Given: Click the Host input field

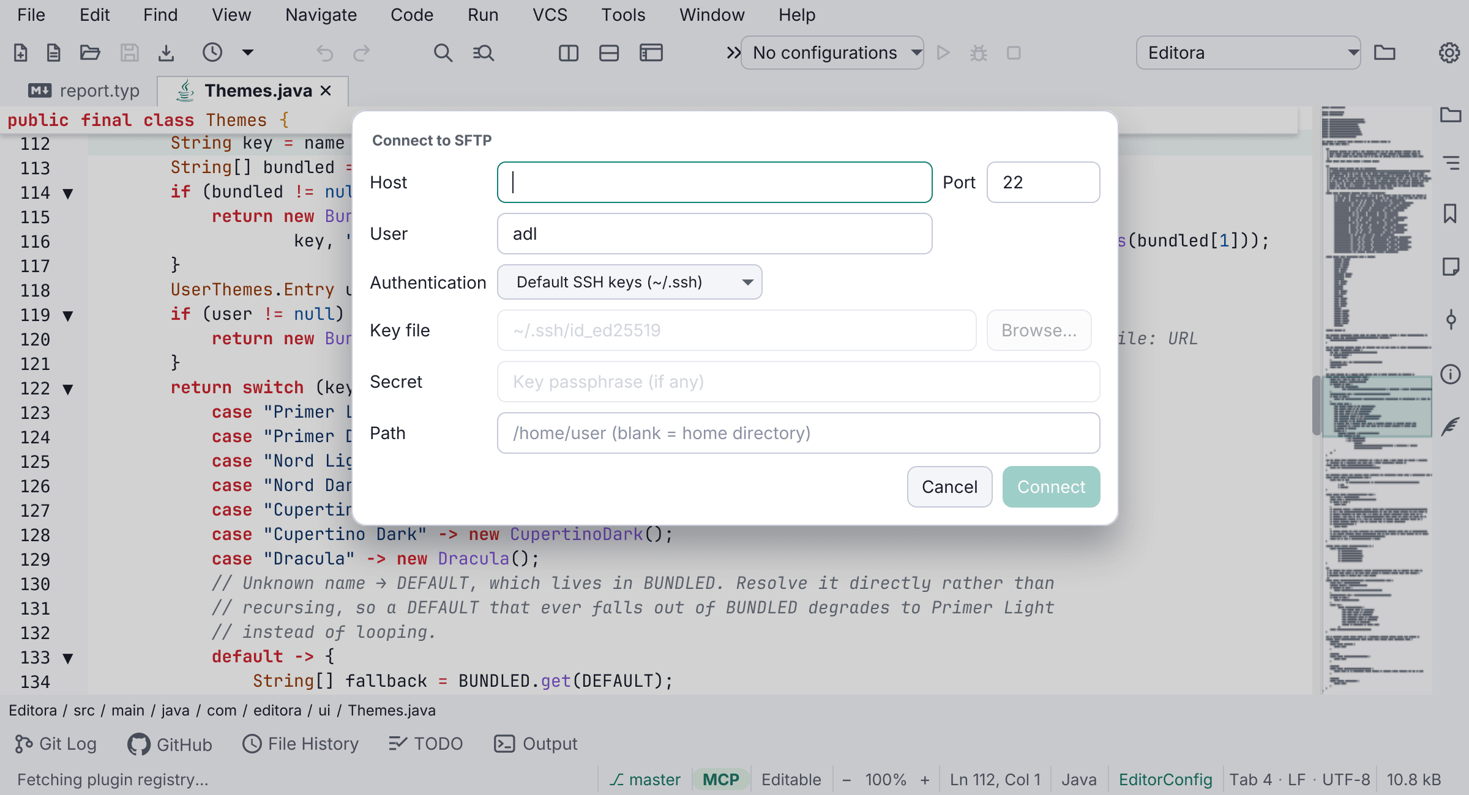Looking at the screenshot, I should [x=714, y=182].
